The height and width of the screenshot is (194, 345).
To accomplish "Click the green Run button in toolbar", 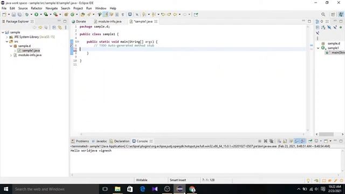I will coord(36,15).
